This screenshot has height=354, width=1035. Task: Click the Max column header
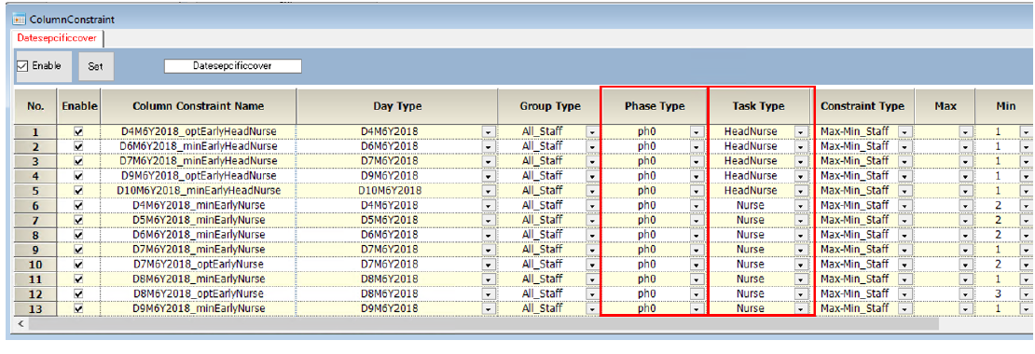pos(945,106)
